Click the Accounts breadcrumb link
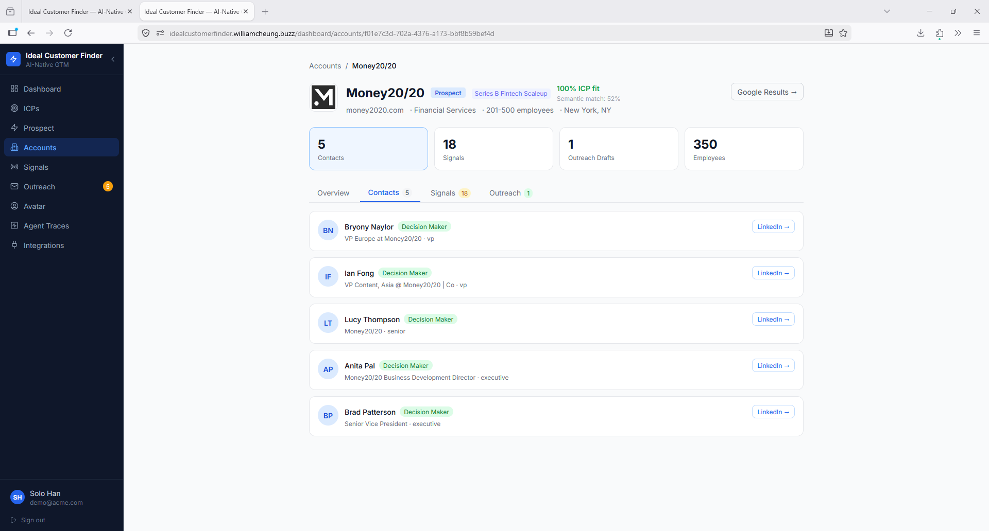Image resolution: width=989 pixels, height=531 pixels. [x=325, y=66]
